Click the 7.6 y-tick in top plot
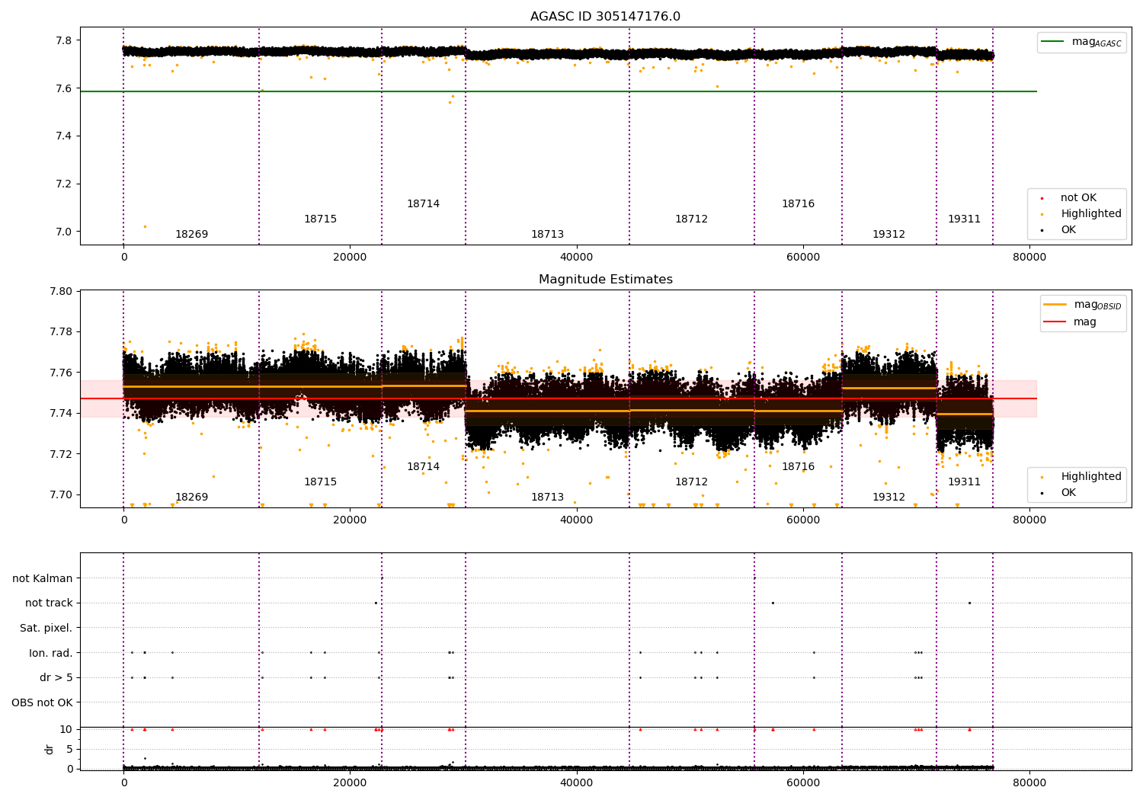 coord(65,88)
